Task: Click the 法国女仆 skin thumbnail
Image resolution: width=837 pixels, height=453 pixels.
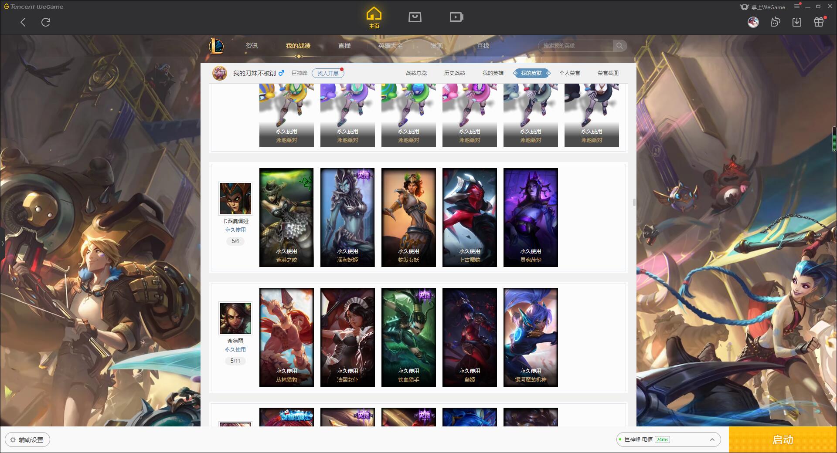Action: pyautogui.click(x=347, y=337)
